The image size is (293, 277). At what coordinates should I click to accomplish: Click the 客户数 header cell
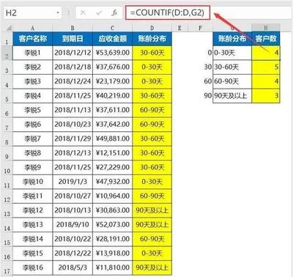pyautogui.click(x=266, y=39)
